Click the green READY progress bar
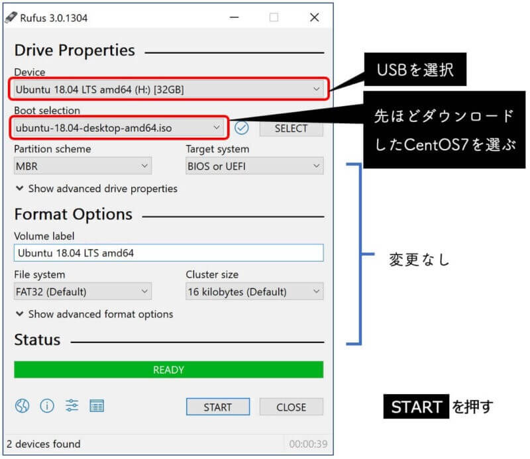Viewport: 530px width, 459px height. point(168,370)
